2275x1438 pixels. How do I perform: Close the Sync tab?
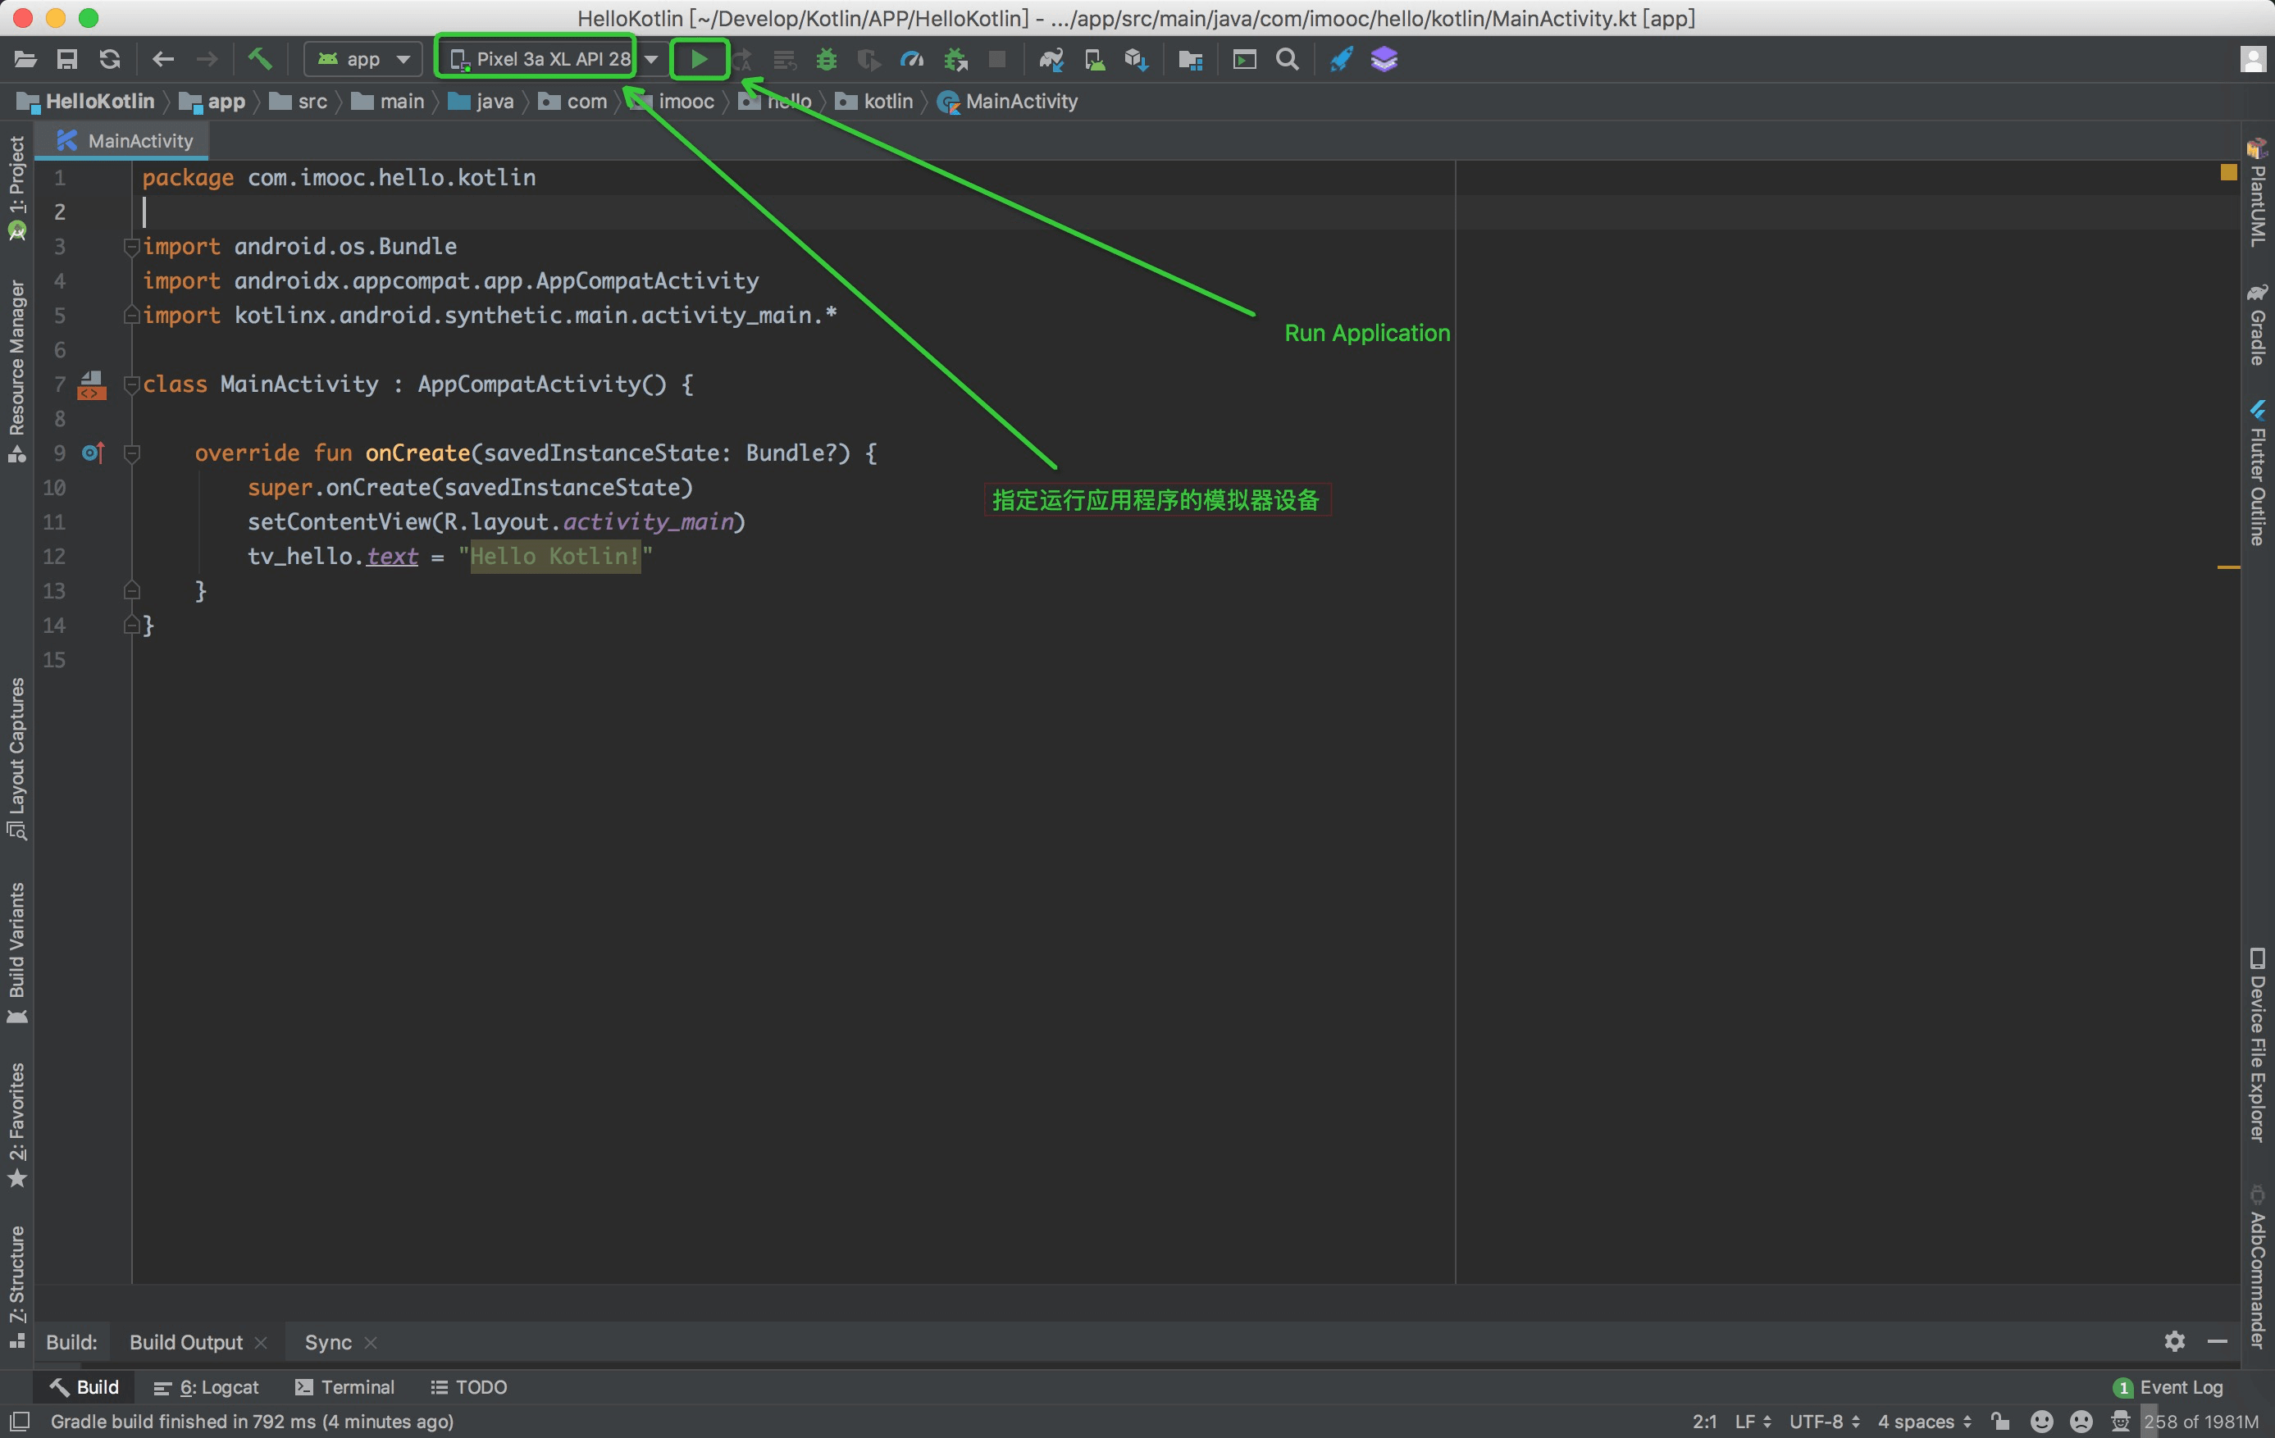click(x=371, y=1343)
